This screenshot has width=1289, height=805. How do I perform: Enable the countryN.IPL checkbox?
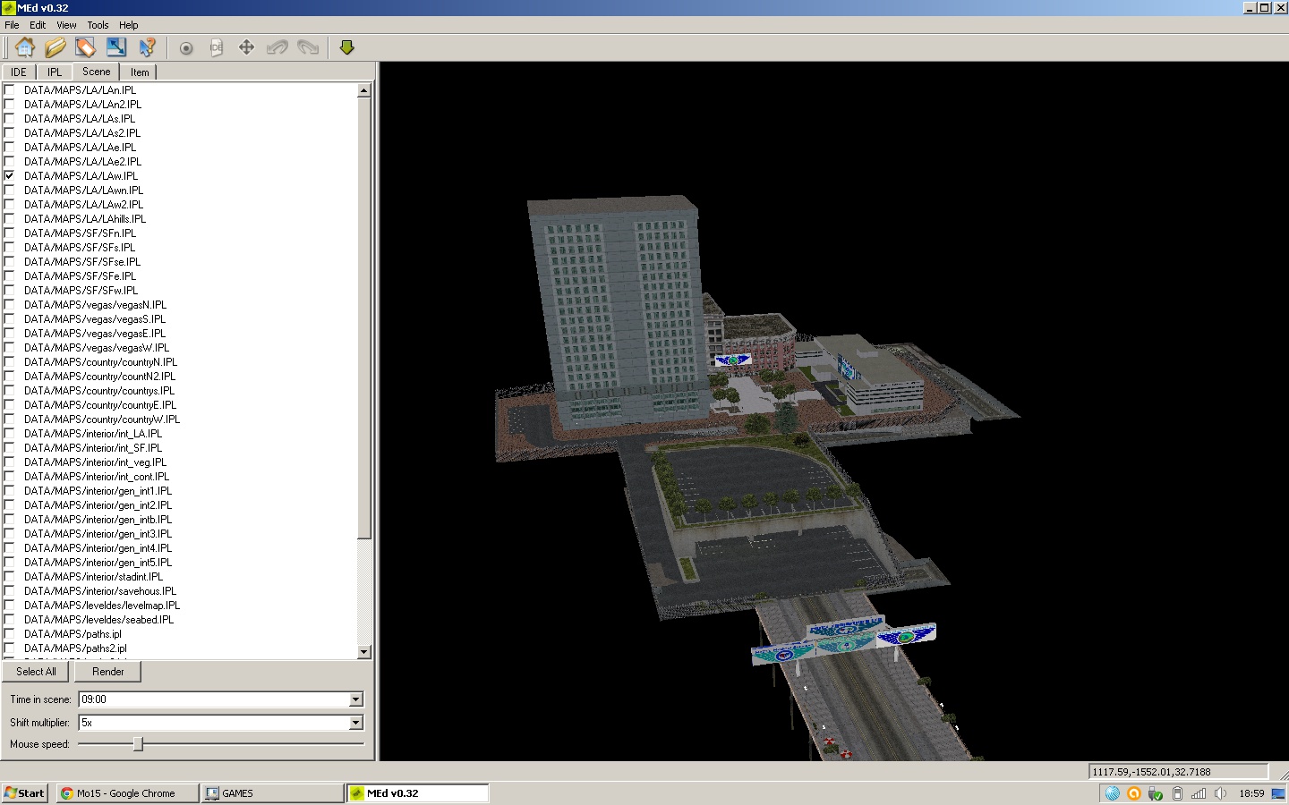pyautogui.click(x=10, y=362)
